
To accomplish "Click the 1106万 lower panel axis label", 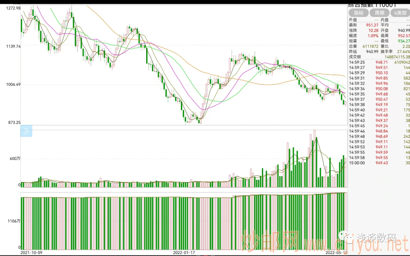I will 14,221.
